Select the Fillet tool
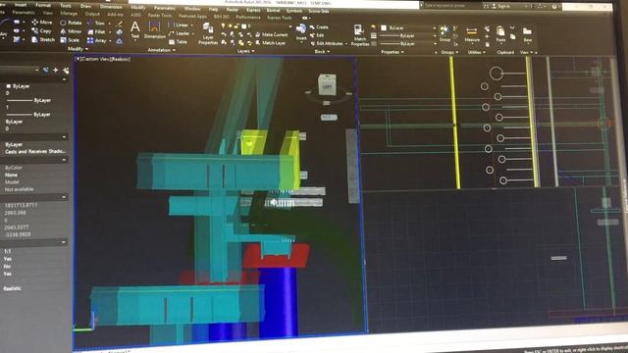Image resolution: width=628 pixels, height=353 pixels. pyautogui.click(x=96, y=32)
